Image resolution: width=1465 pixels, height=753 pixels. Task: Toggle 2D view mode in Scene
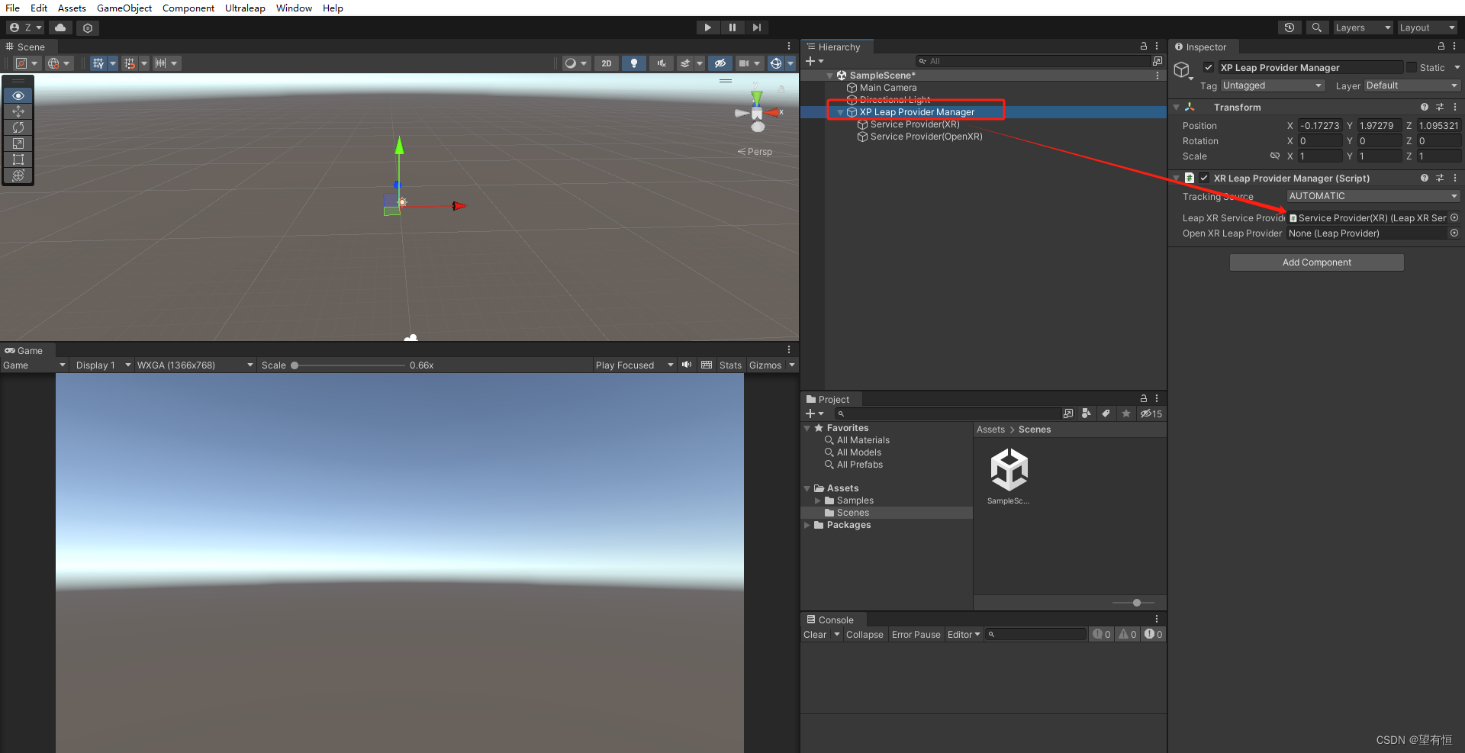point(607,63)
